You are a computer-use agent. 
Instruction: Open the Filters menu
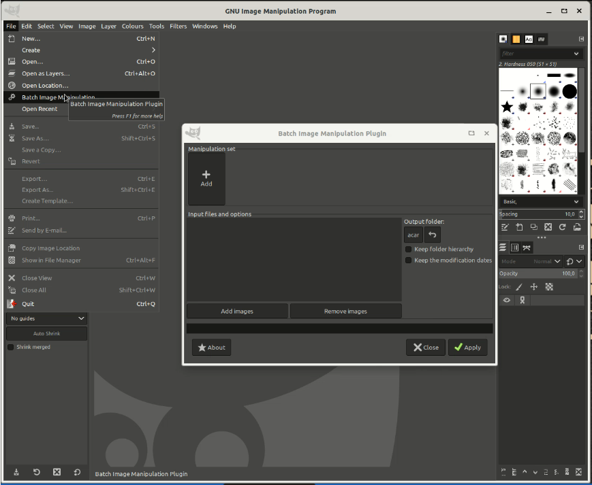(178, 27)
